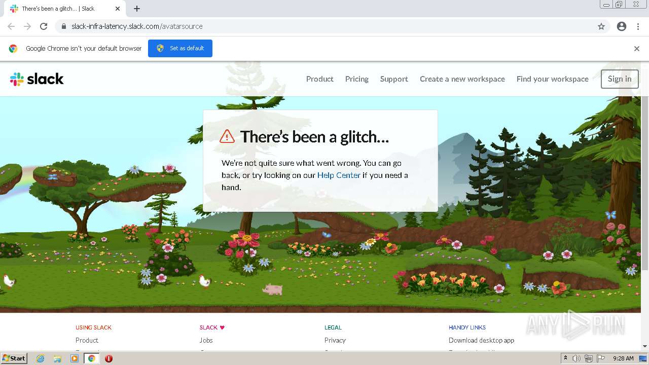Show hidden tray icons arrow
The width and height of the screenshot is (649, 365).
(565, 358)
